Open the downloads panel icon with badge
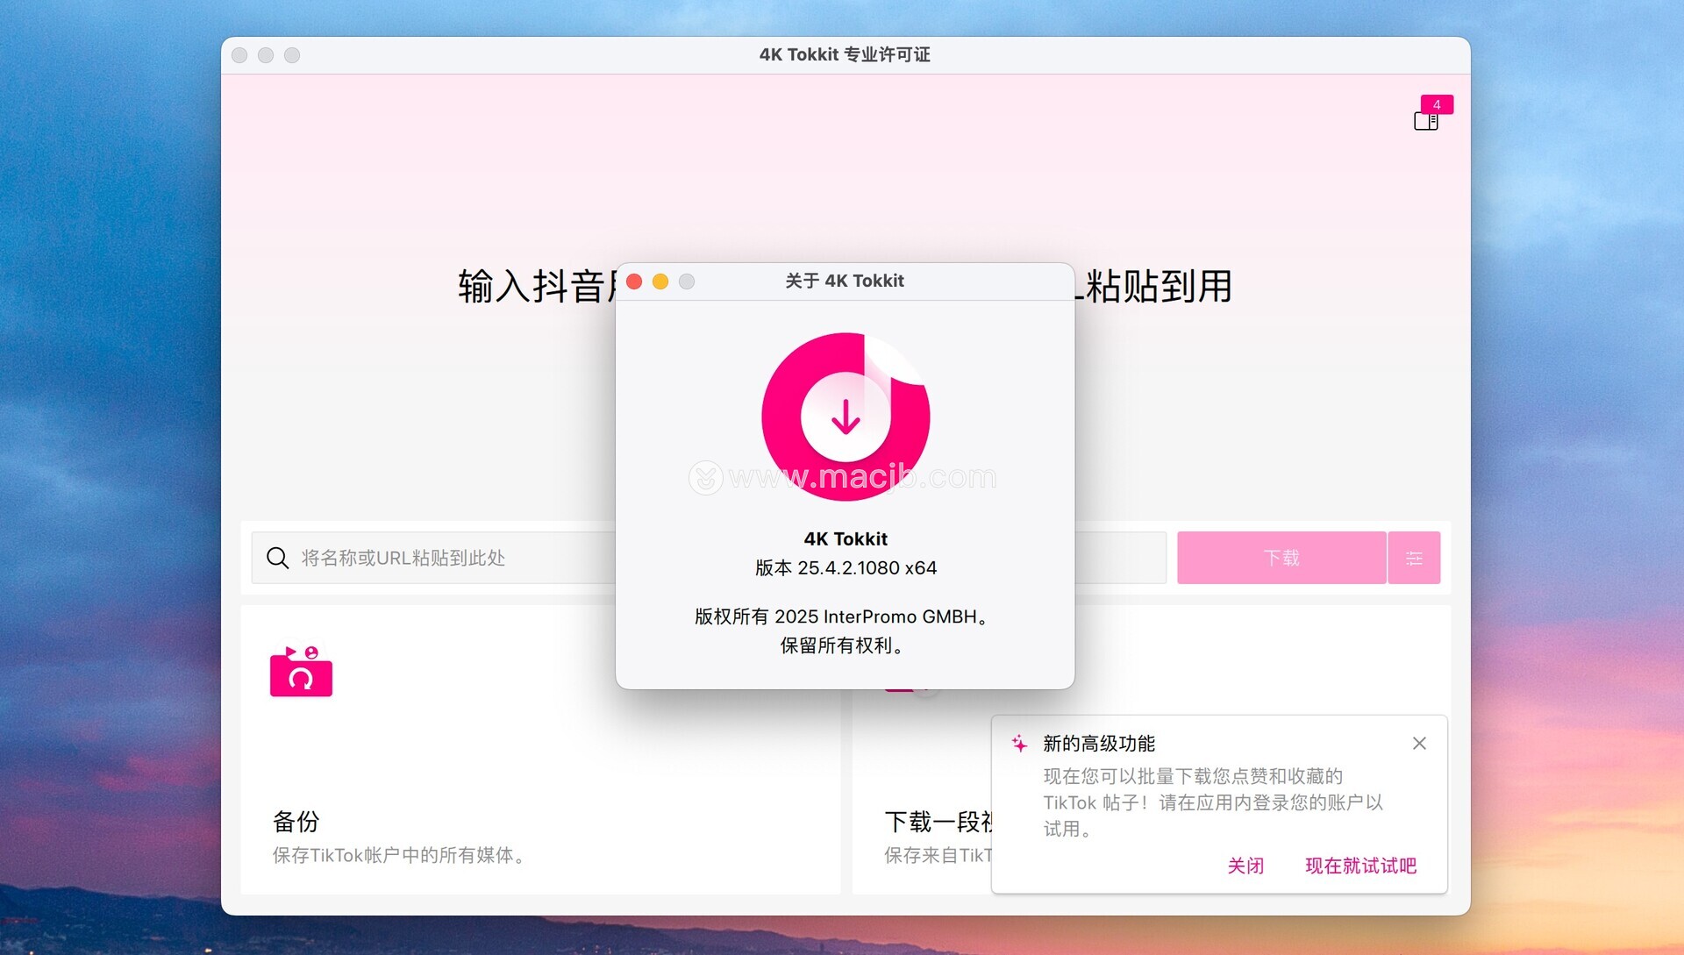The height and width of the screenshot is (955, 1684). pos(1425,121)
